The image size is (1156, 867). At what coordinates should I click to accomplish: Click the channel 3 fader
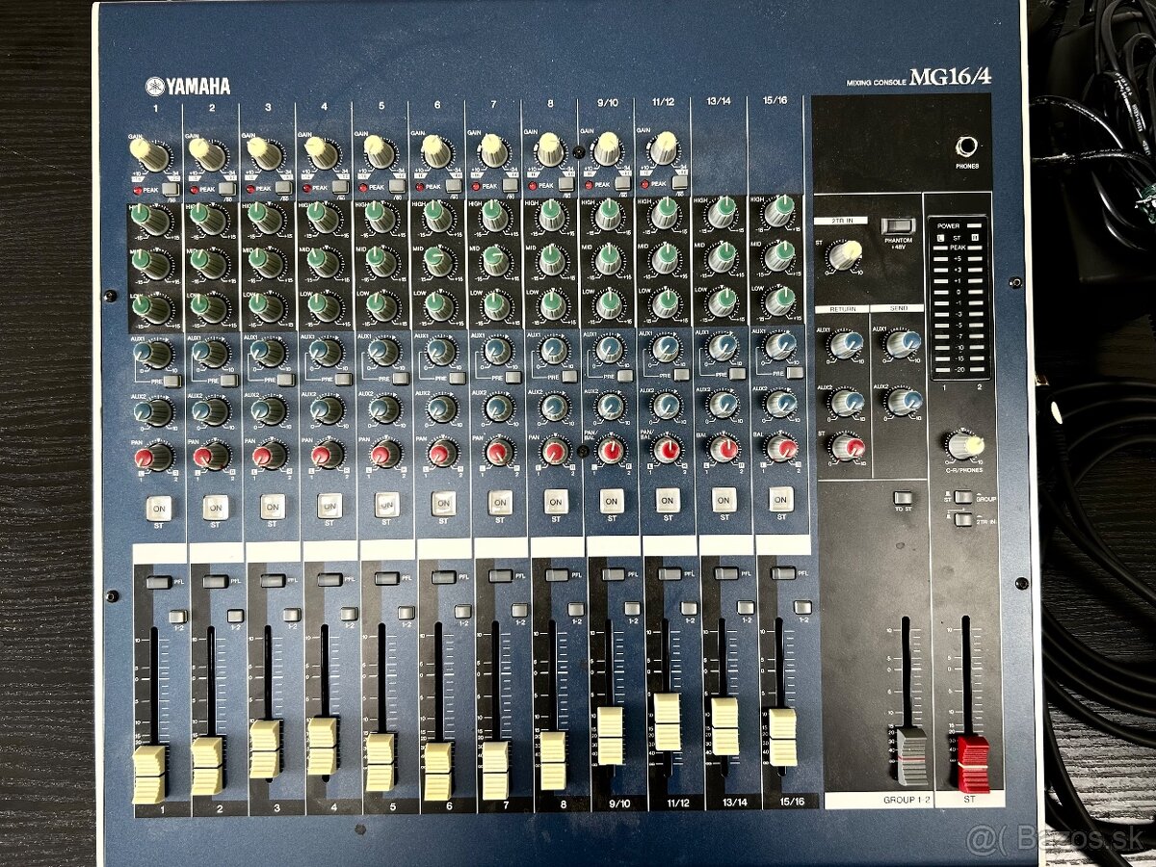[265, 749]
